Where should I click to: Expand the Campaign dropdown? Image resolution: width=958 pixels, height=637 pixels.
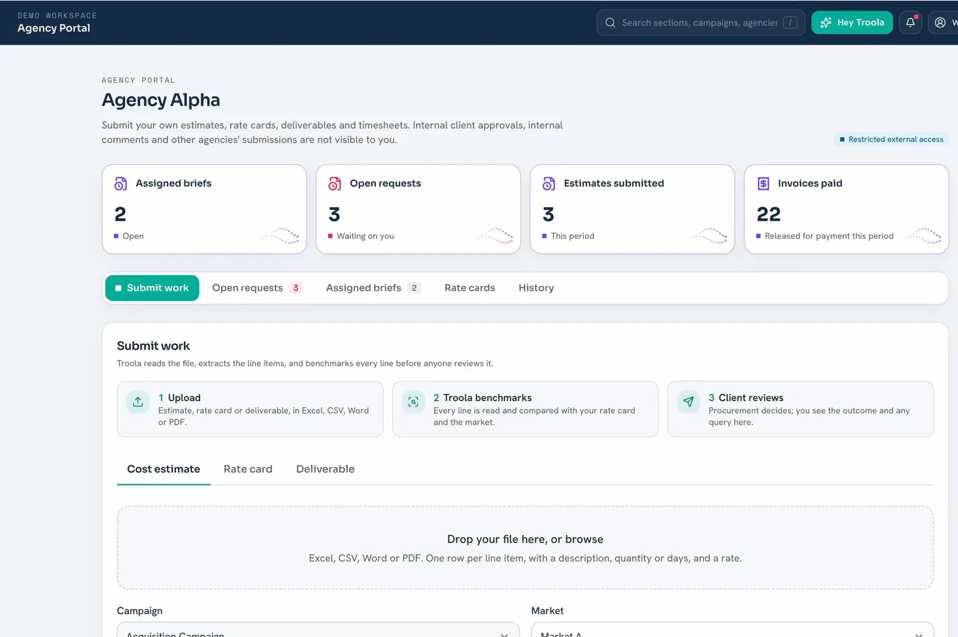[318, 630]
